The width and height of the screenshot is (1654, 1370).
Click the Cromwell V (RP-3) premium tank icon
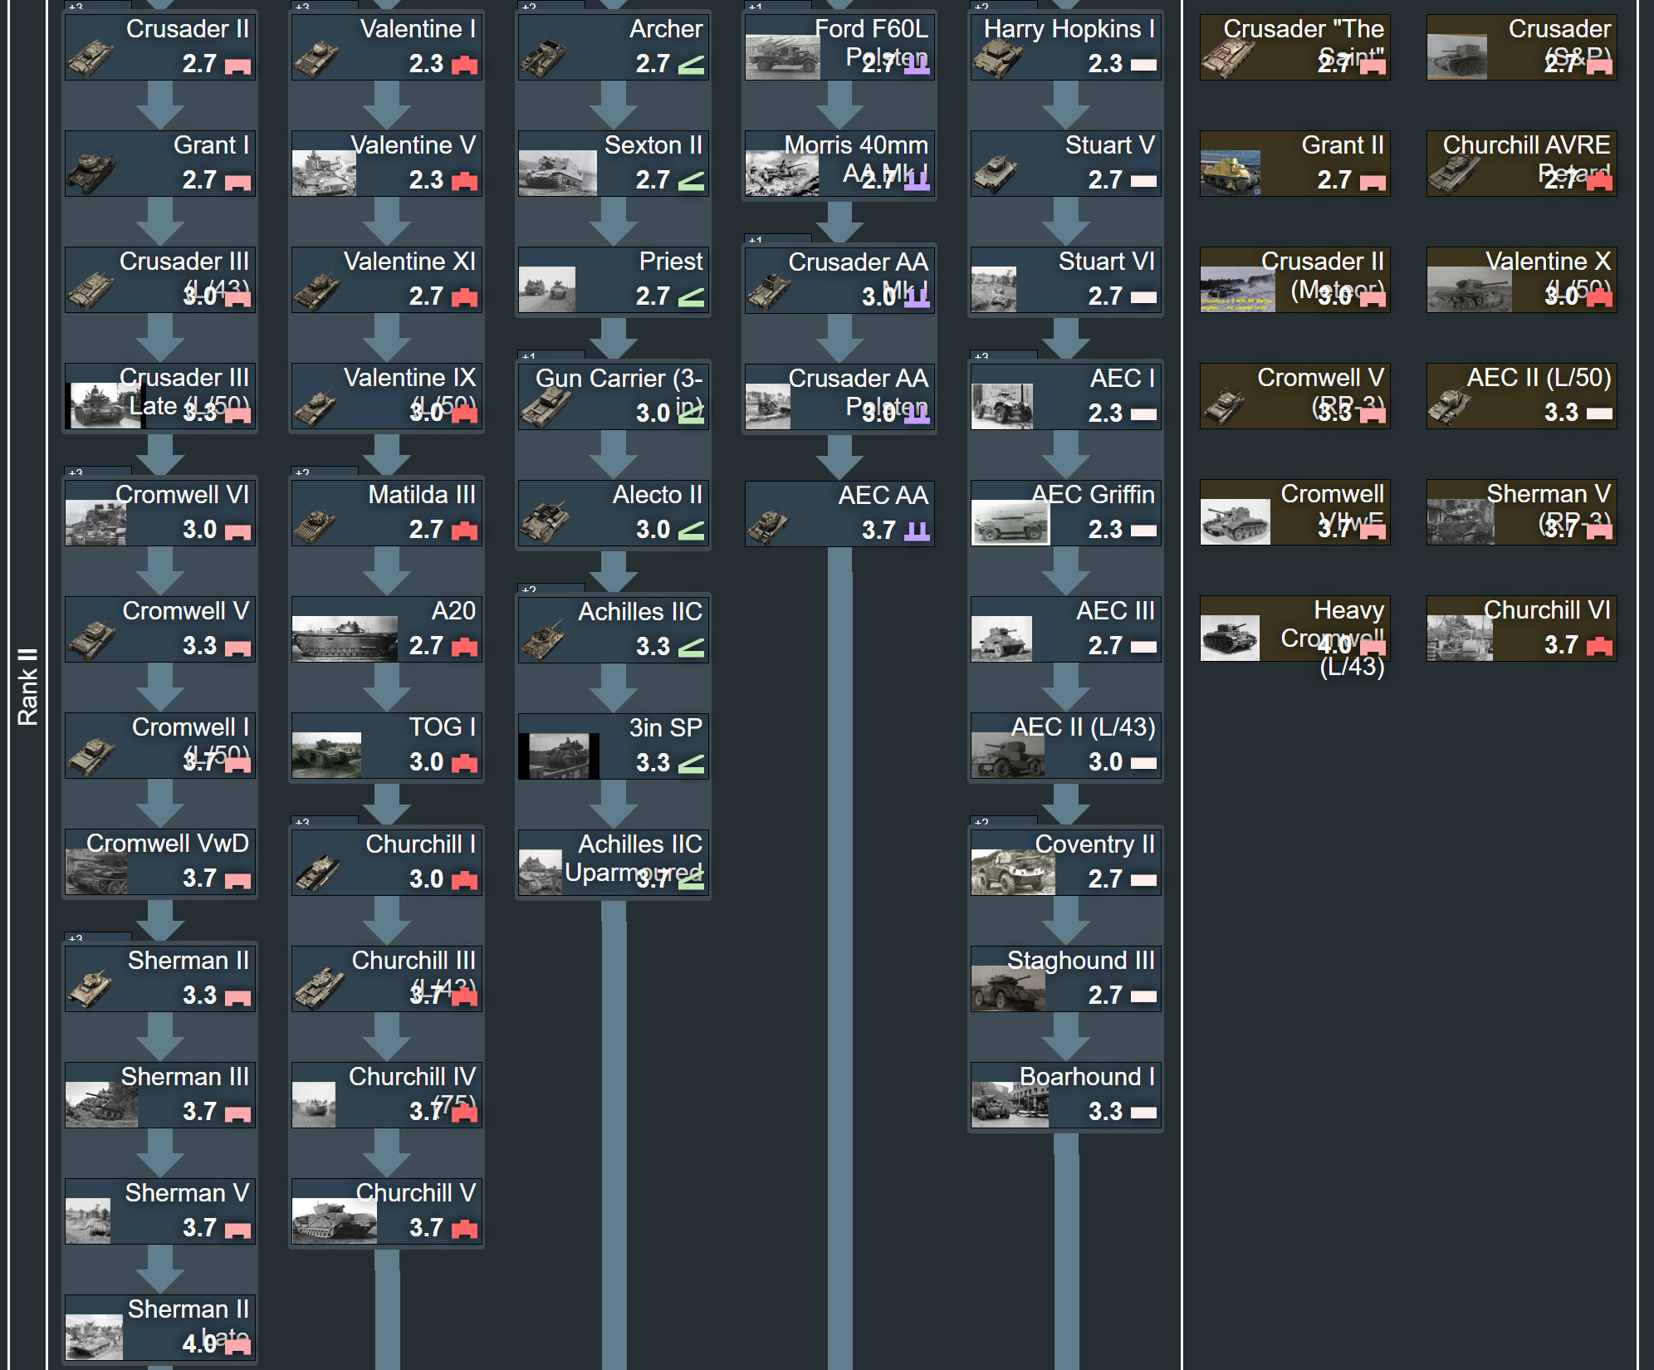coord(1224,405)
